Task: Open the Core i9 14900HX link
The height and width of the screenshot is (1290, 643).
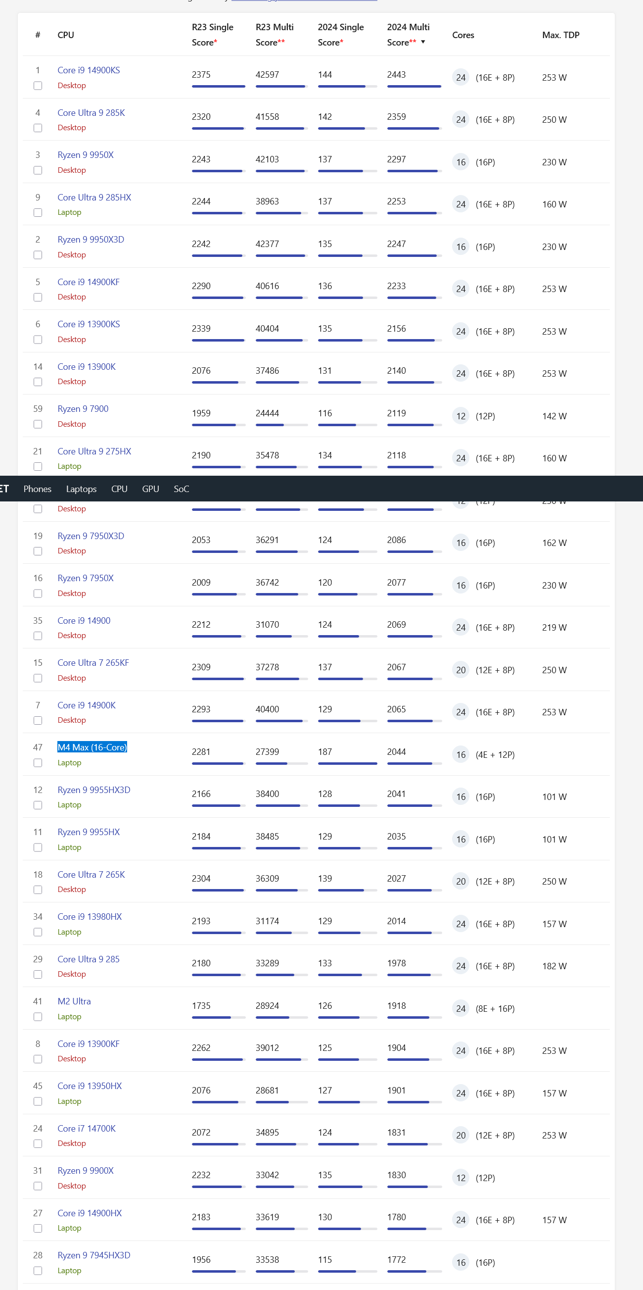Action: coord(90,1213)
